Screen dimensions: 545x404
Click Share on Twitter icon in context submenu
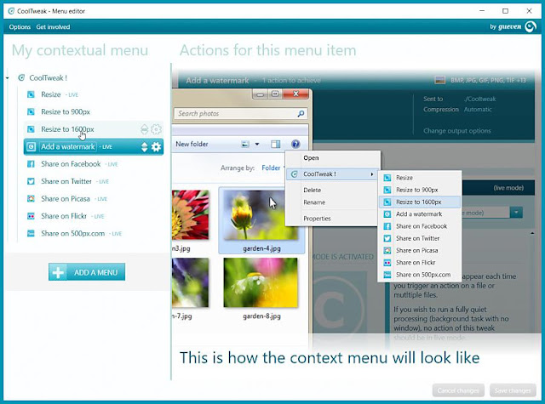(387, 238)
